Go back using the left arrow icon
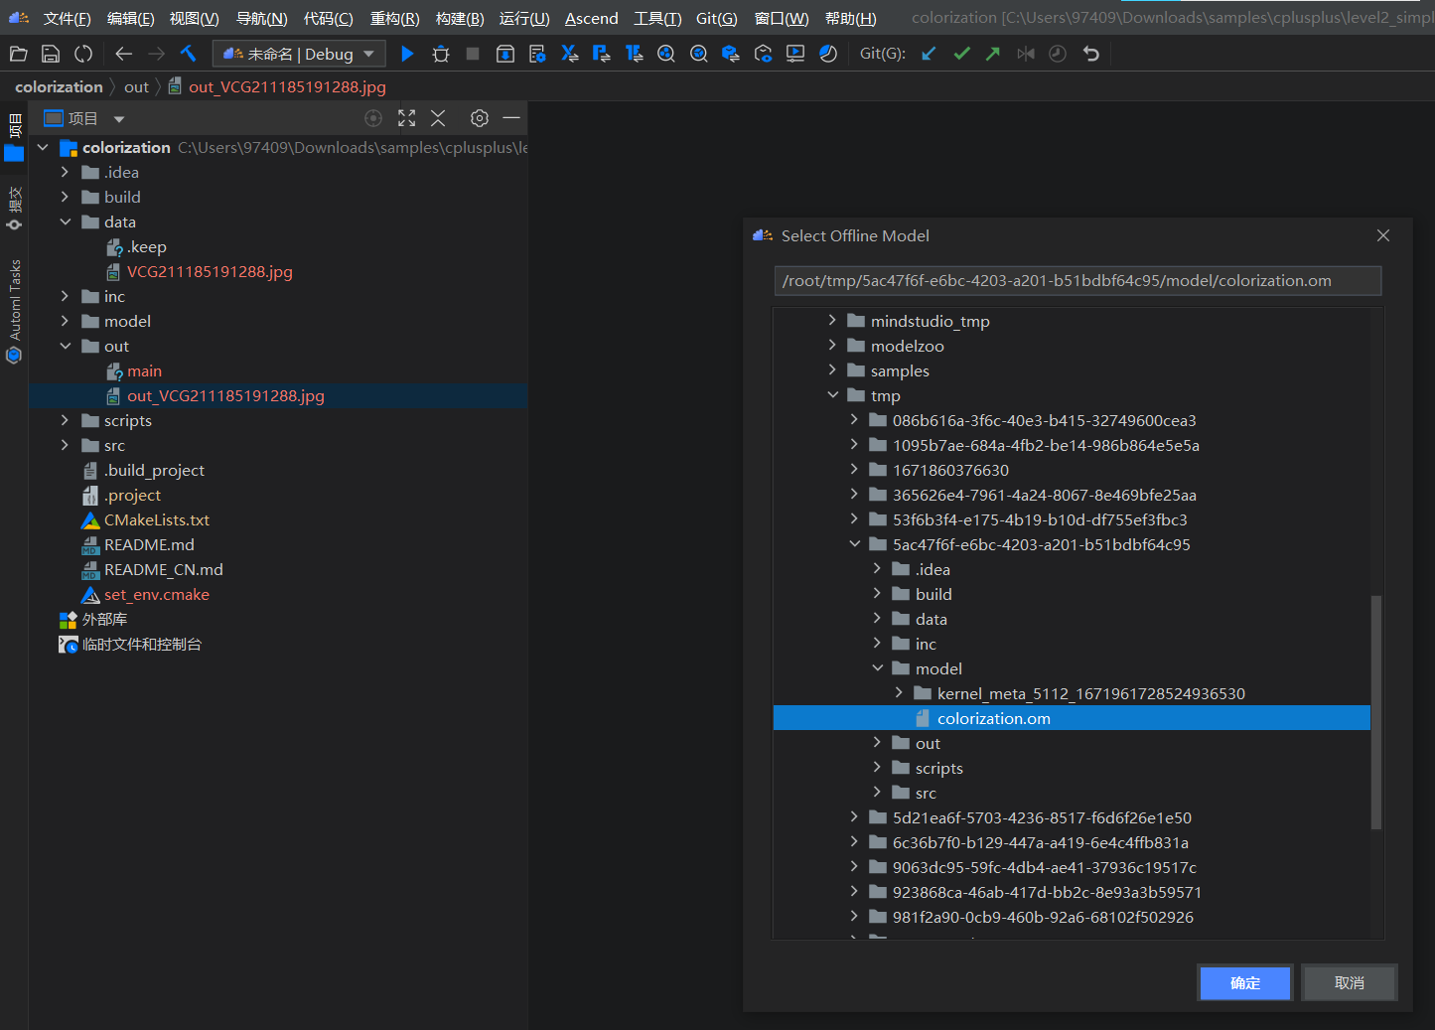Screen dimensions: 1435x1030 124,54
